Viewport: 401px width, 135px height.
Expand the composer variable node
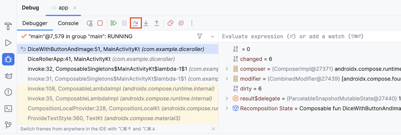tap(227, 69)
